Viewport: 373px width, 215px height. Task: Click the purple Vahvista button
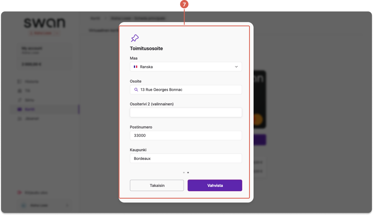coord(215,186)
